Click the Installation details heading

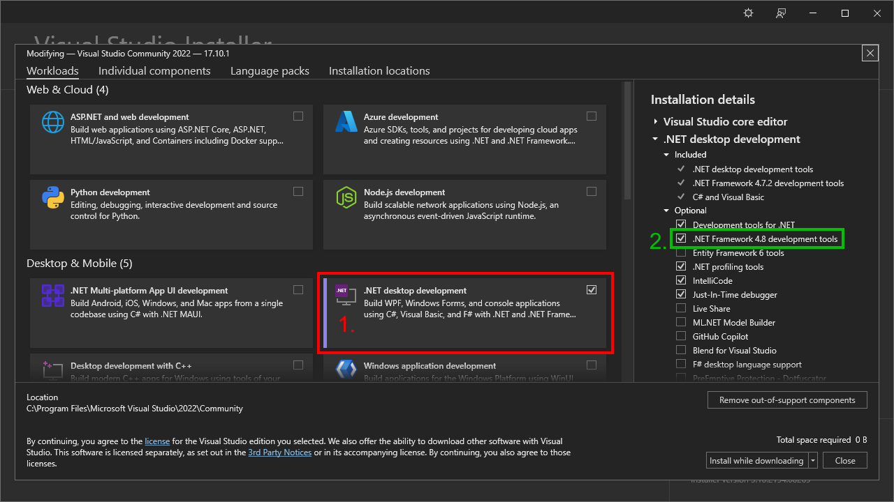[703, 100]
